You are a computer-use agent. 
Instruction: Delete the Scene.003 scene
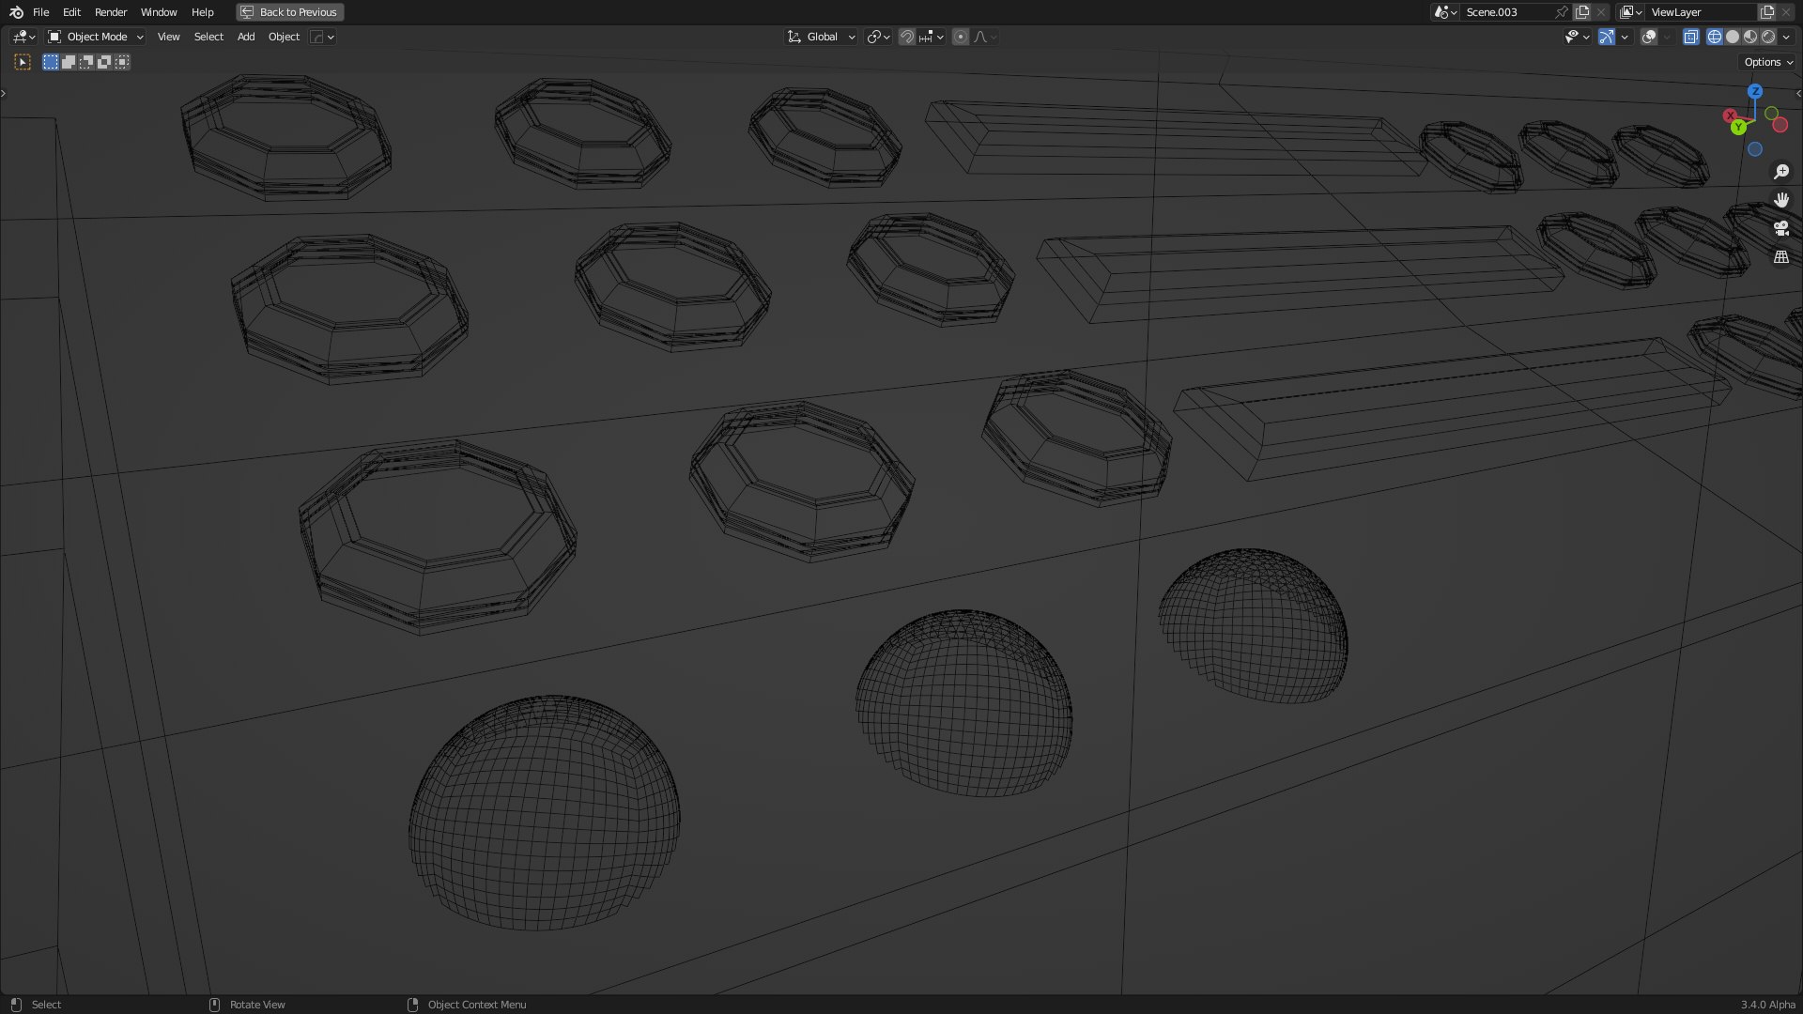click(x=1601, y=12)
